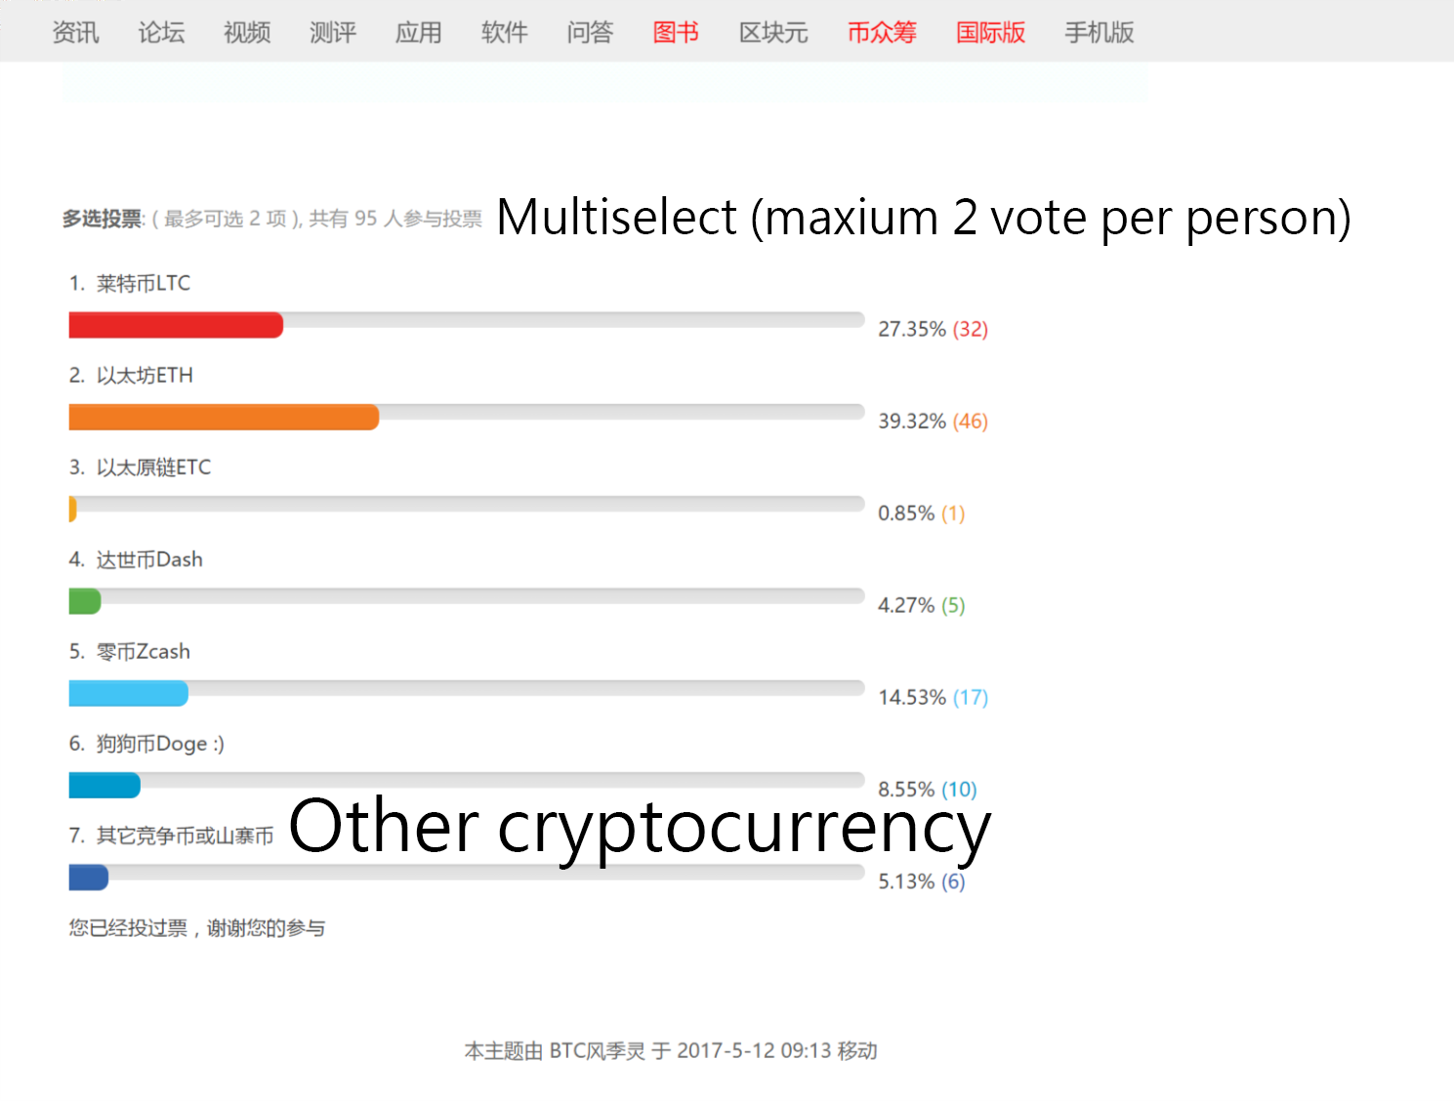1454x1101 pixels.
Task: Open the red 图书 books link
Action: click(676, 32)
